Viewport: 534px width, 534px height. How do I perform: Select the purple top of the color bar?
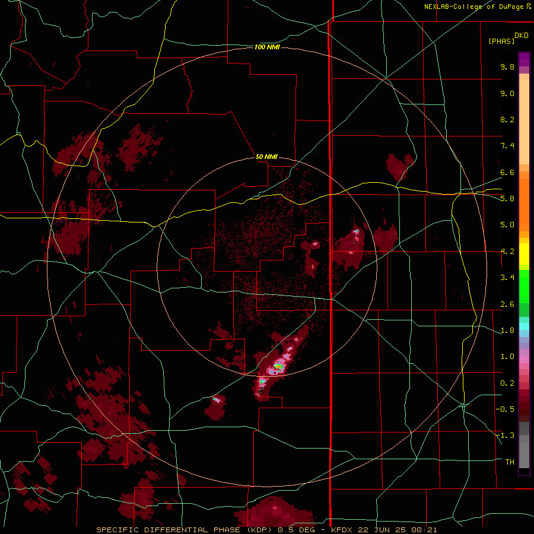coord(524,59)
